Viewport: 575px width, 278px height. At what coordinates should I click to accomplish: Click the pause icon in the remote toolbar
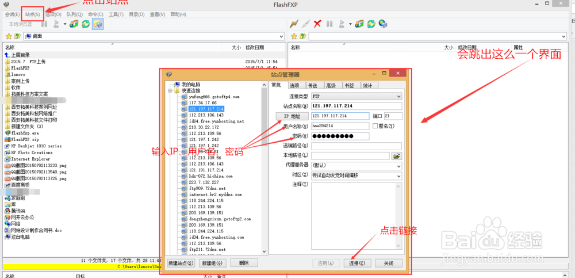point(329,24)
